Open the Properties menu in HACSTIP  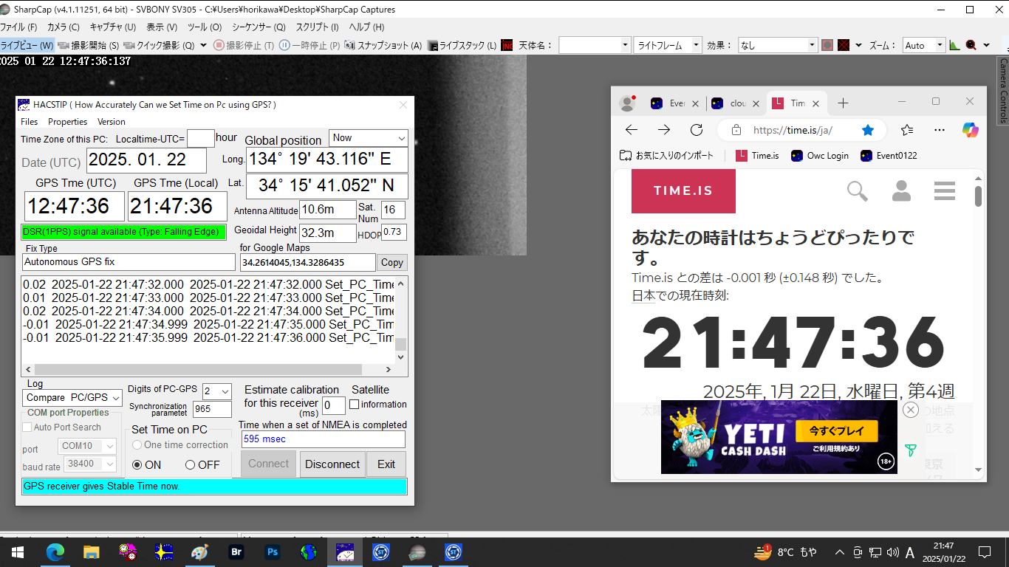67,122
